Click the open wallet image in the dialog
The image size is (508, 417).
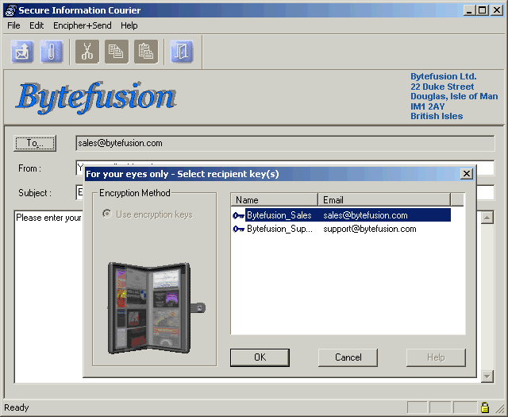(156, 308)
